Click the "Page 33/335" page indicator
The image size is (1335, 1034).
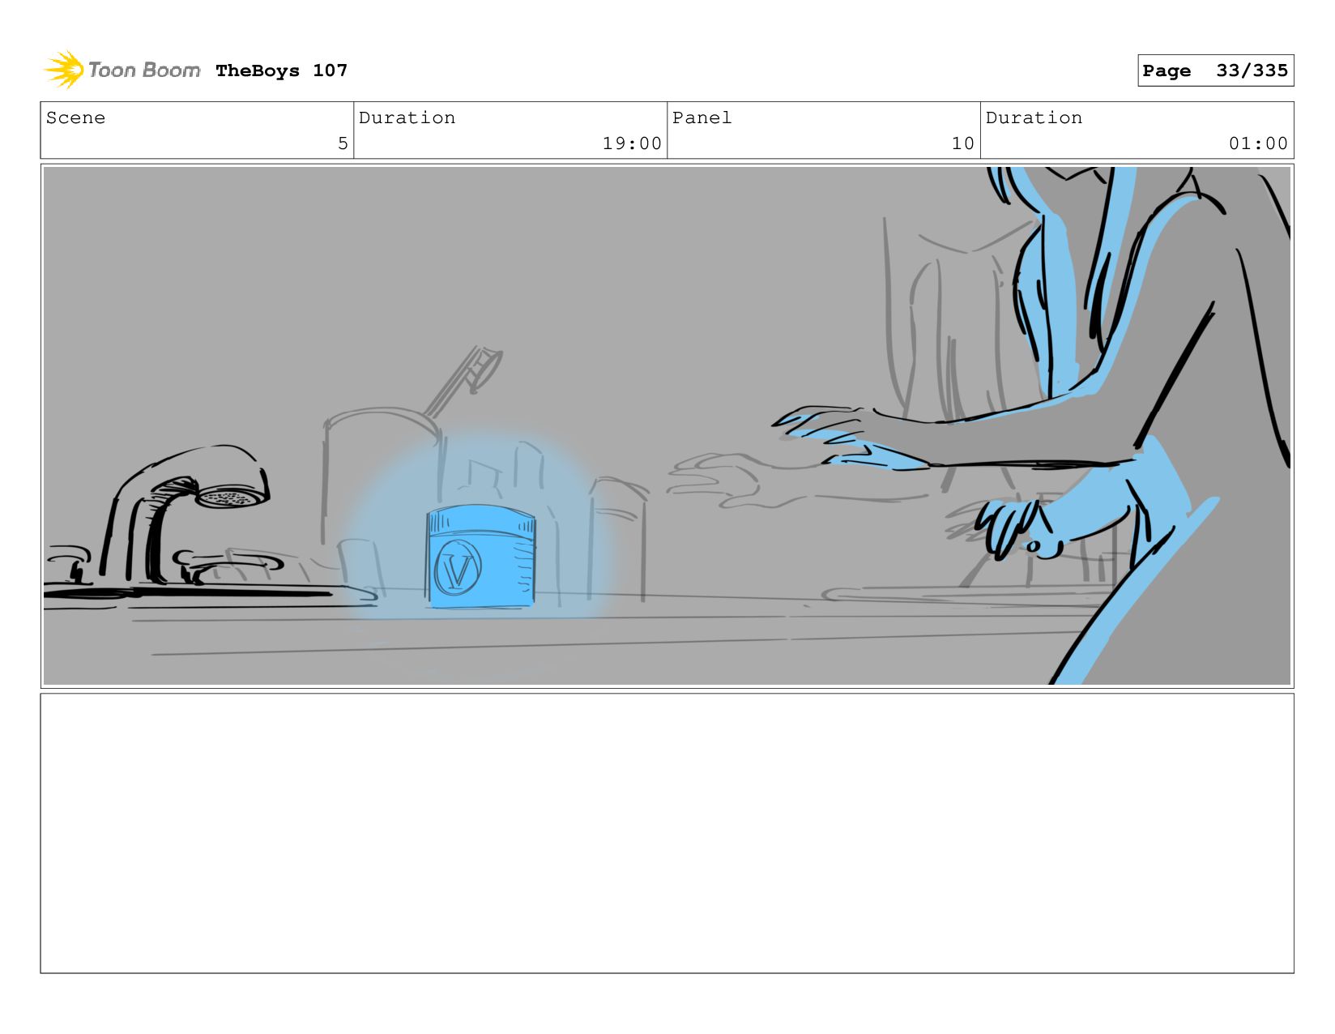[x=1215, y=70]
